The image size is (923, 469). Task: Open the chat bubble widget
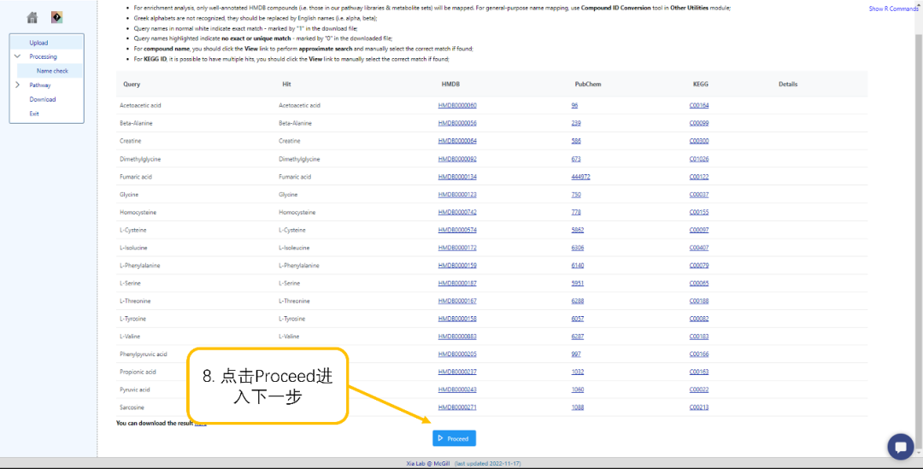click(900, 447)
